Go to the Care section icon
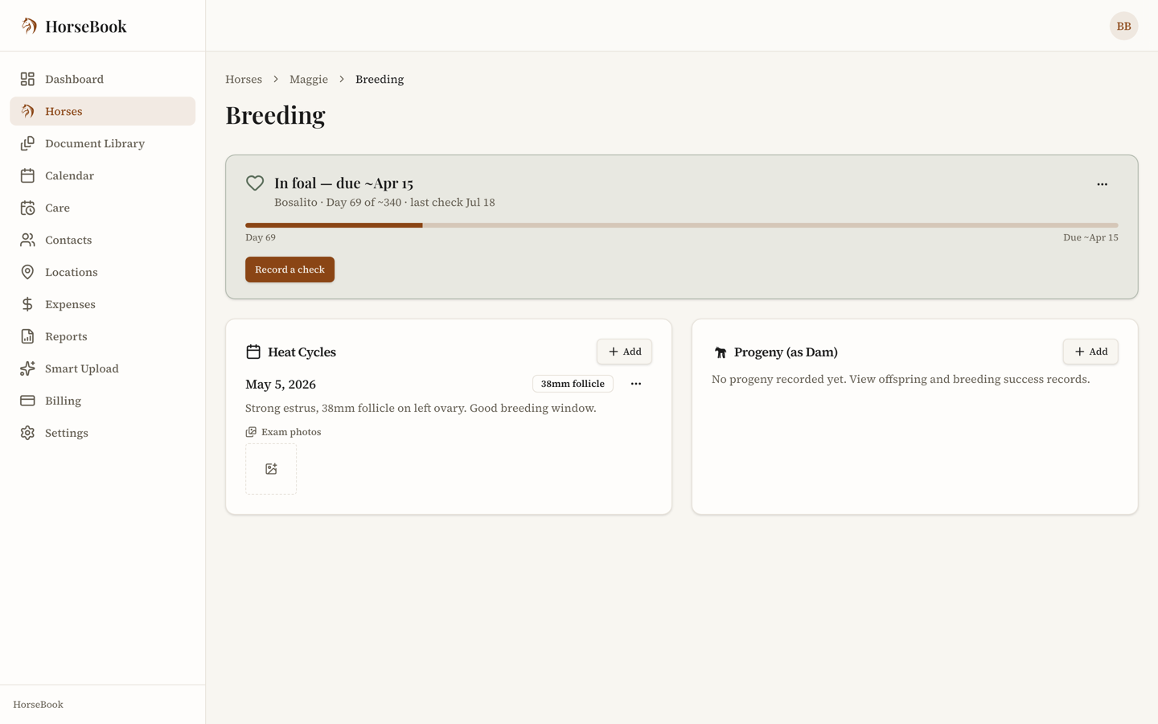The width and height of the screenshot is (1158, 724). click(x=27, y=208)
